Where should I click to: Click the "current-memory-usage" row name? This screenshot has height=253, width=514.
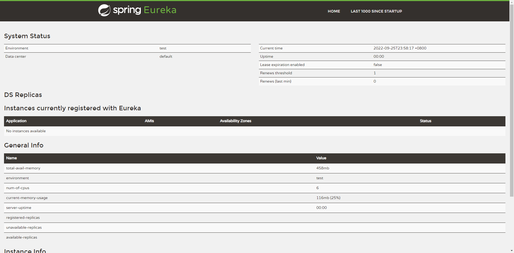click(x=27, y=198)
